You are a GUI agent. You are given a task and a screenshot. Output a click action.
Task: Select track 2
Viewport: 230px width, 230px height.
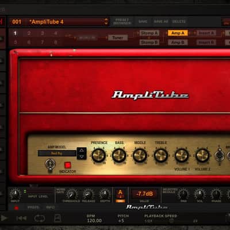click(x=29, y=33)
